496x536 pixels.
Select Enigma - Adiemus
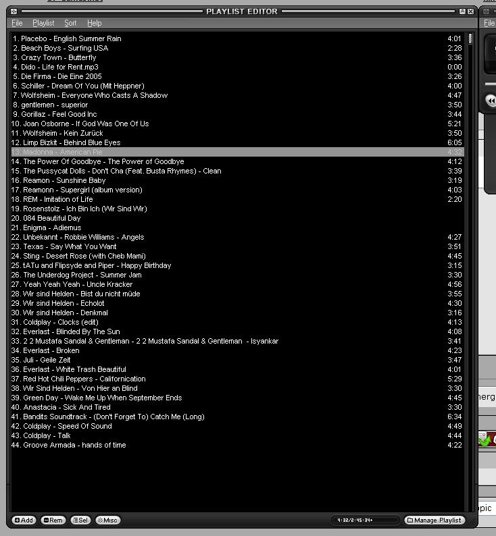click(x=237, y=227)
